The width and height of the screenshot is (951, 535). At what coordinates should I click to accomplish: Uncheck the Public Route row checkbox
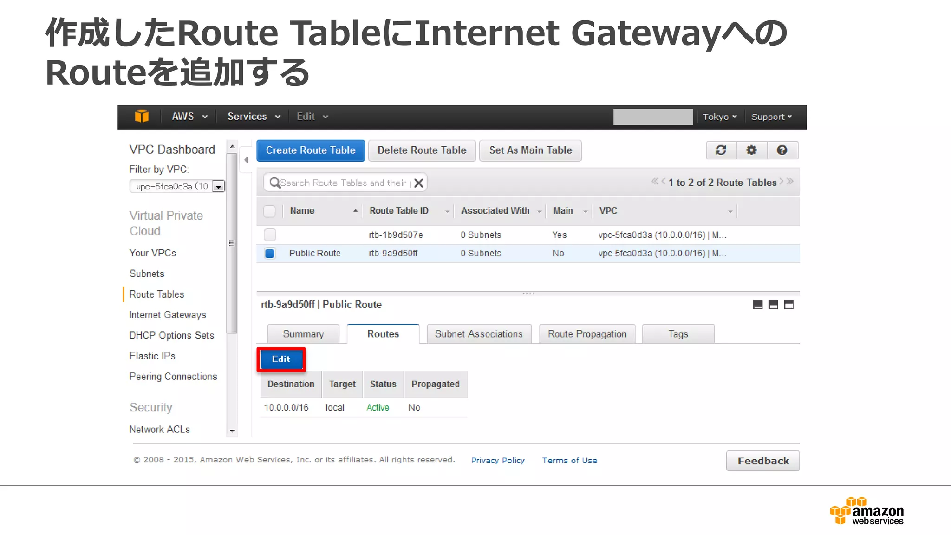point(270,254)
